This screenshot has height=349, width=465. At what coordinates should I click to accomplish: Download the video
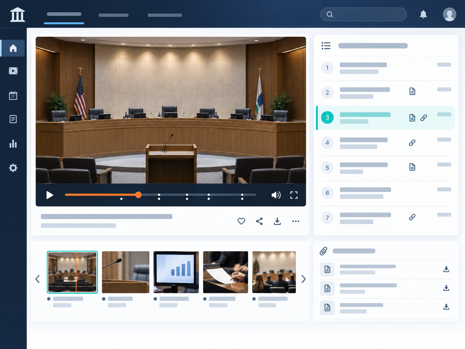point(277,221)
